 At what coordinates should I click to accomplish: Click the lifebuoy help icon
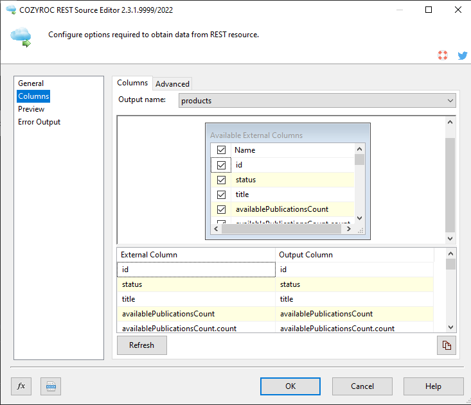(x=442, y=55)
